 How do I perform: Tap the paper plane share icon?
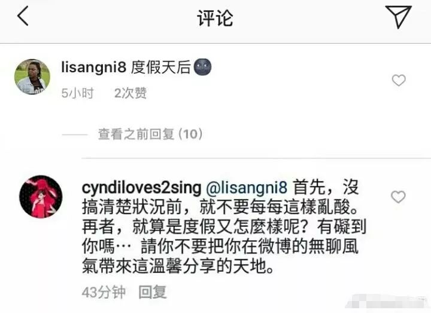point(398,17)
